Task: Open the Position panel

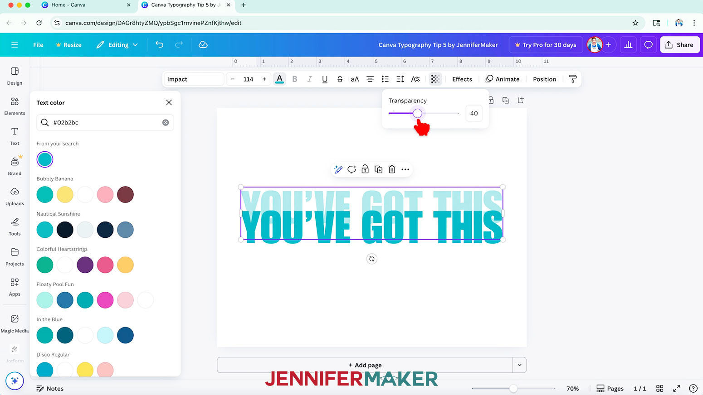Action: pyautogui.click(x=544, y=79)
